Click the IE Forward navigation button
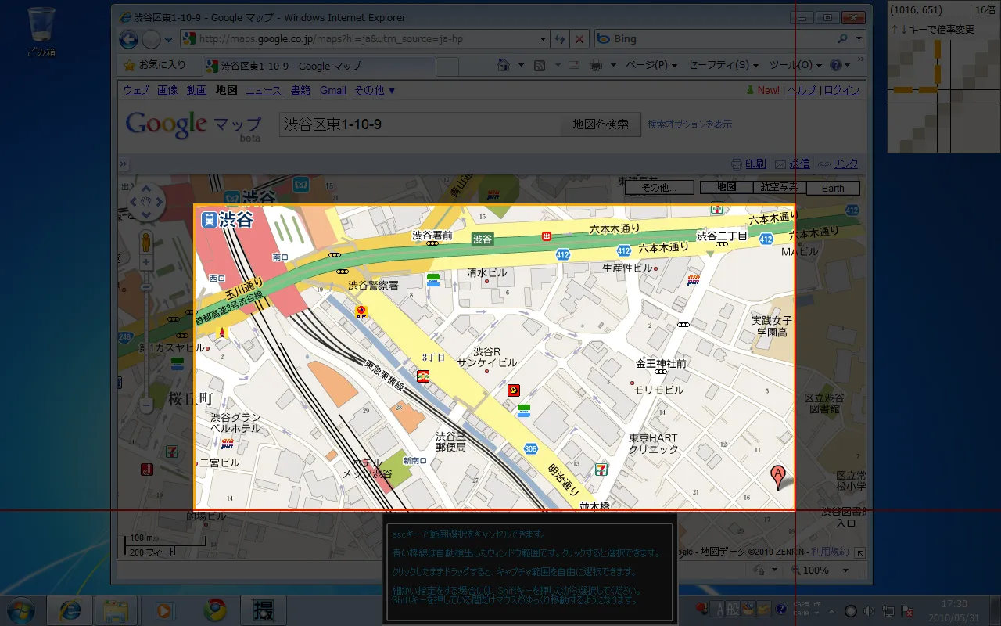 [152, 39]
